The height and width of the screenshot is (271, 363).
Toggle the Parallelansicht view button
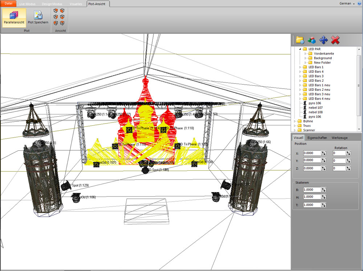[14, 17]
